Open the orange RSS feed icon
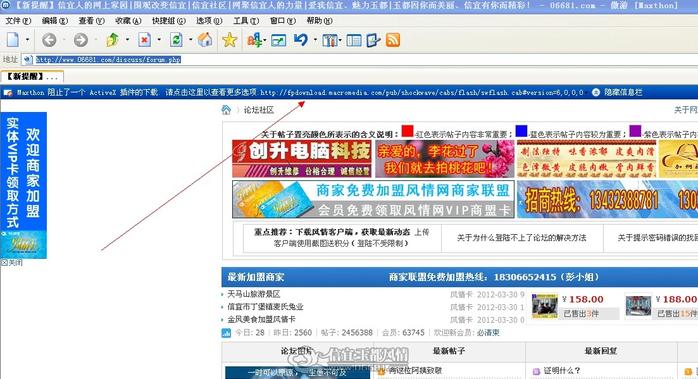Screen dimensions: 698x379 392,40
